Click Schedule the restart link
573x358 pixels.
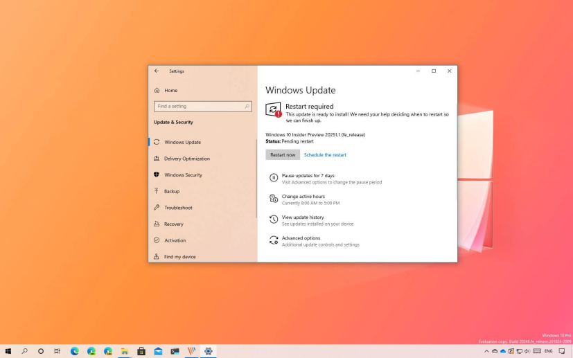(x=325, y=155)
